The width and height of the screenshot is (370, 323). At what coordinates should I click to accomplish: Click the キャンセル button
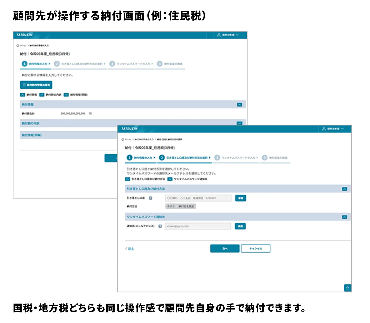(x=256, y=248)
